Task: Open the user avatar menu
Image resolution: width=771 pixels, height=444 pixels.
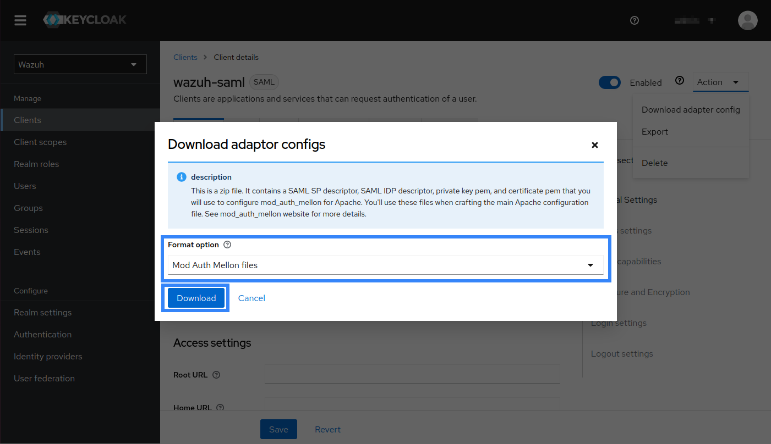Action: point(747,20)
